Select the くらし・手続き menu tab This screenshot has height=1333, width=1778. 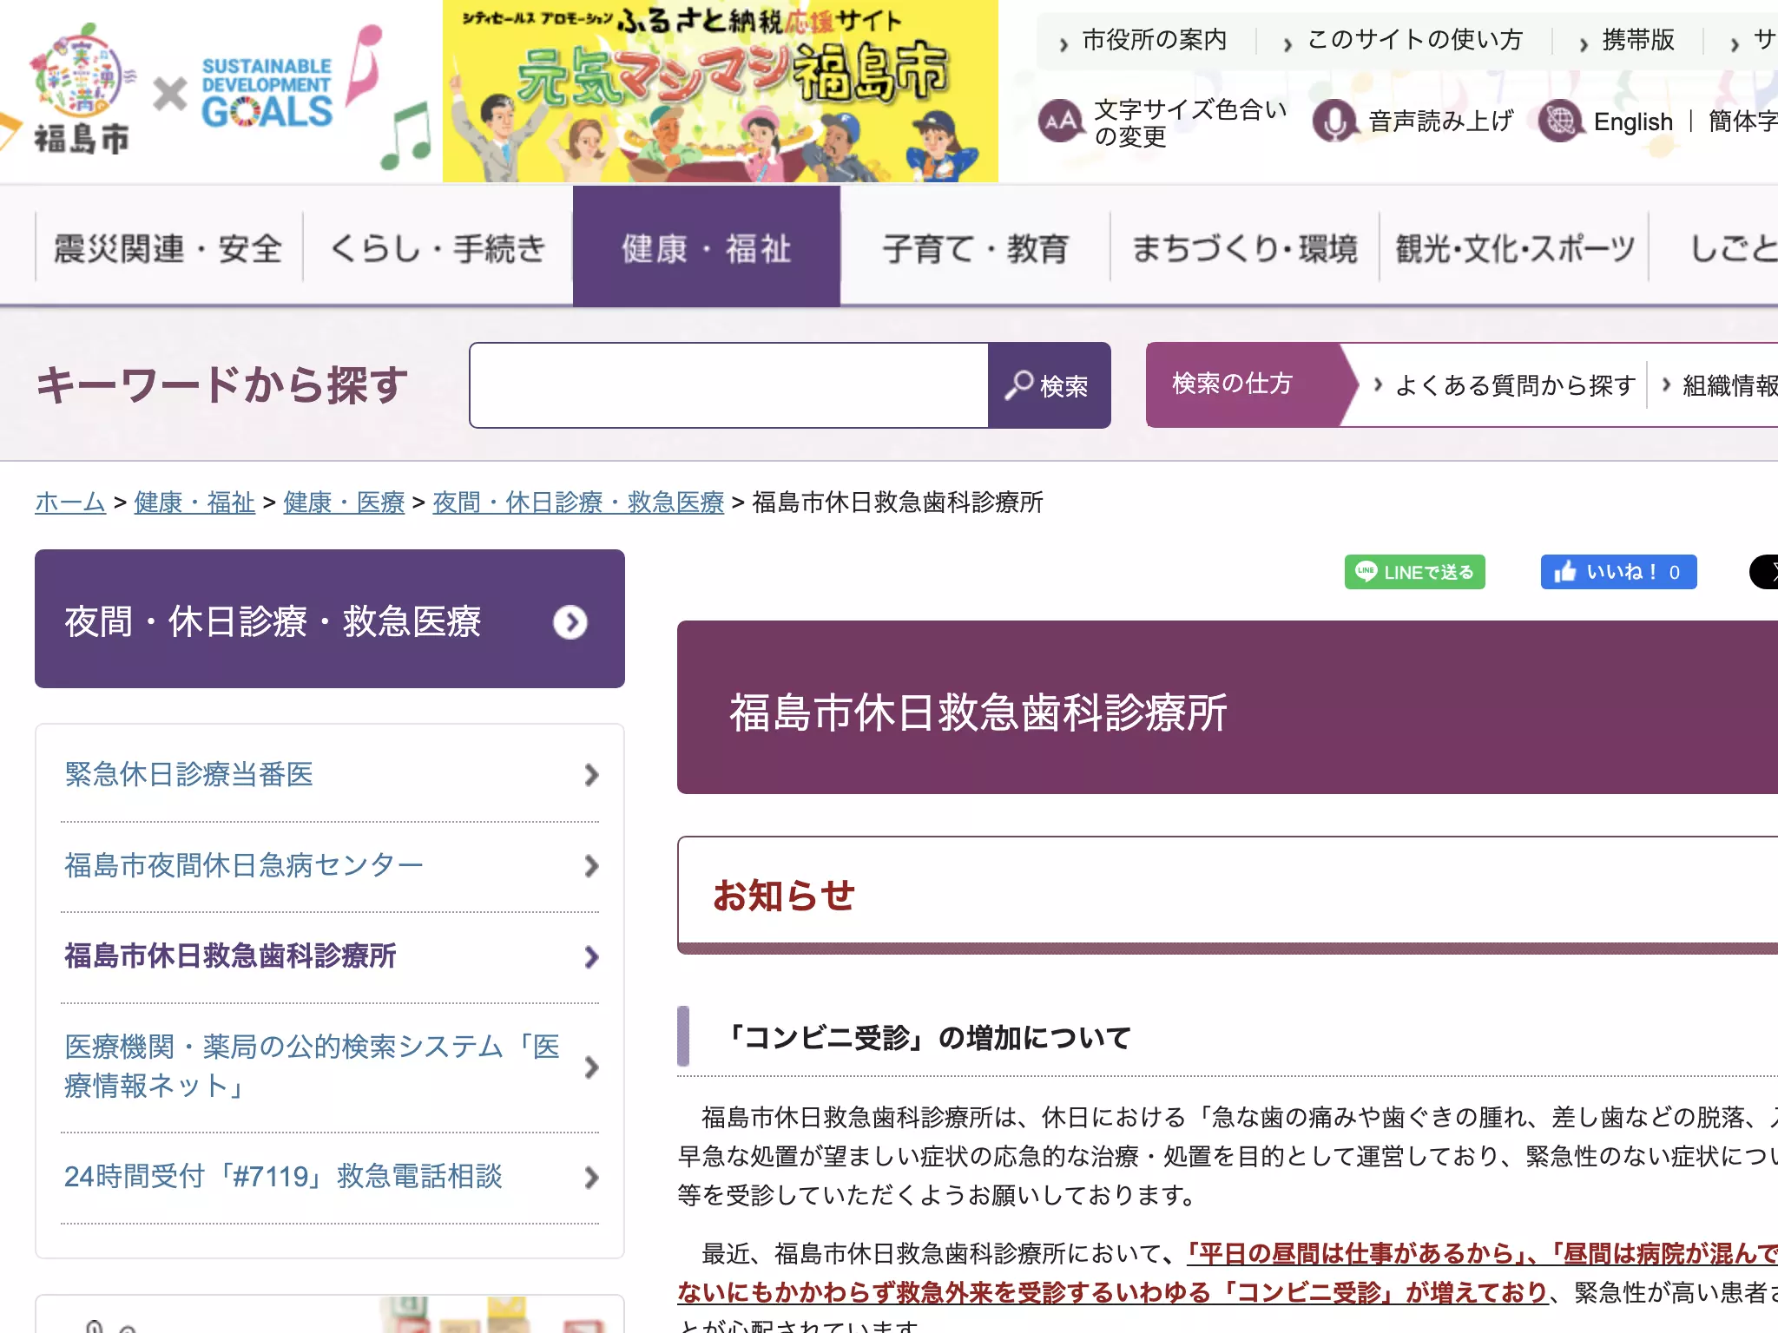pyautogui.click(x=438, y=249)
